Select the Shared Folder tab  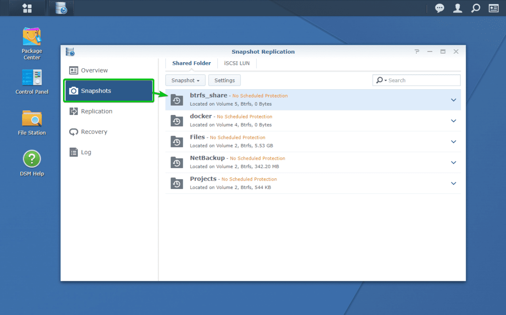191,63
